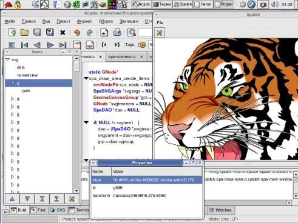Collapse the selected g tree node
This screenshot has height=223, width=298.
point(13,83)
